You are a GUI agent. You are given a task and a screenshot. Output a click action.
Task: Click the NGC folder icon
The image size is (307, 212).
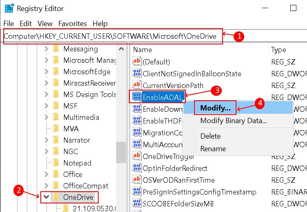(x=56, y=152)
